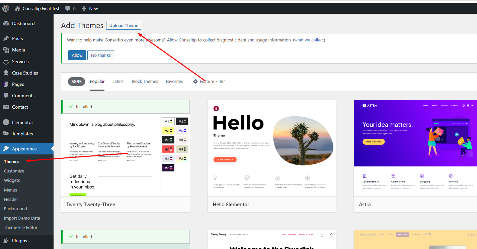
Task: Click the Upload Theme button
Action: click(x=124, y=25)
